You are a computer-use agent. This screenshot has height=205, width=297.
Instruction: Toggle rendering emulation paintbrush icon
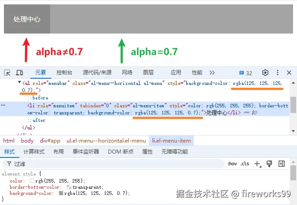[270, 164]
